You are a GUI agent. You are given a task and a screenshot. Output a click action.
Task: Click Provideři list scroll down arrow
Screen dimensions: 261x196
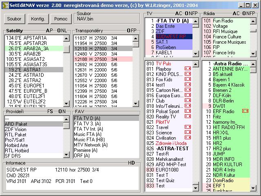(x=66, y=155)
